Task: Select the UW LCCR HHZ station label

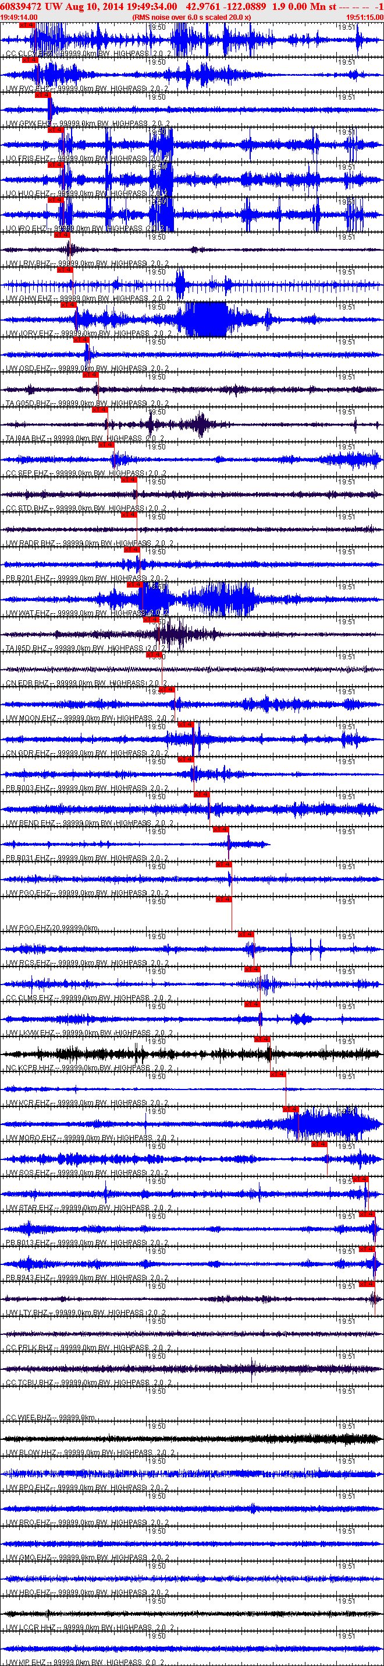Action: (90, 1626)
